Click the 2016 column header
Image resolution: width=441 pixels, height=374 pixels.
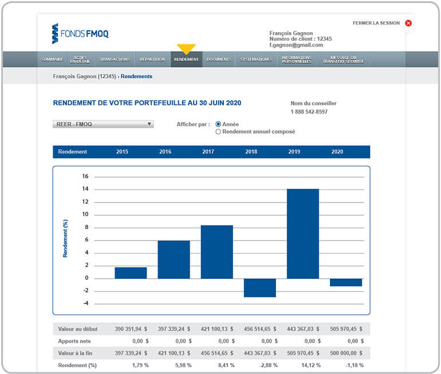[x=165, y=152]
